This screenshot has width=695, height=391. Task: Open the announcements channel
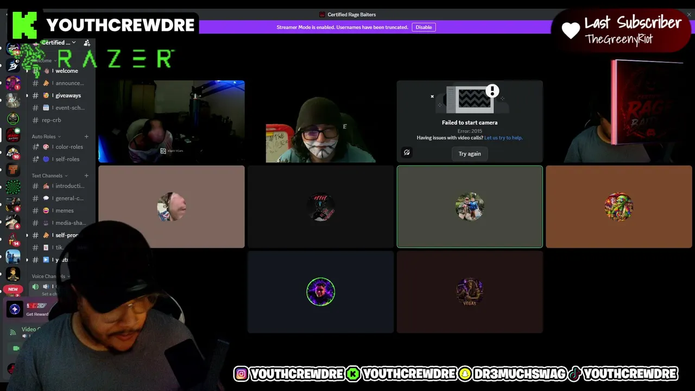point(62,83)
